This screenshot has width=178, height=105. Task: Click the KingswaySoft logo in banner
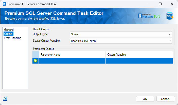(149, 16)
